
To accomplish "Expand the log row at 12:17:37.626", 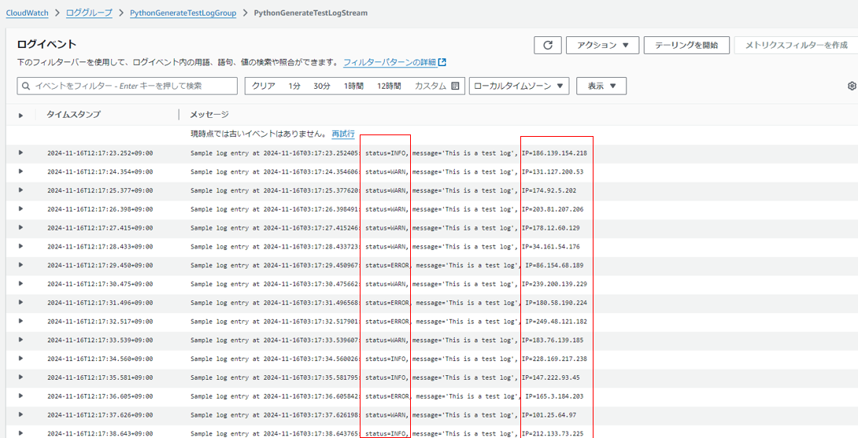I will click(x=20, y=414).
